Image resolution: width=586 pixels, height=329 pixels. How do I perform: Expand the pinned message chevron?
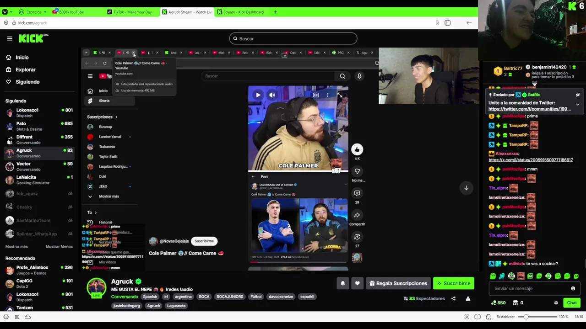[577, 105]
